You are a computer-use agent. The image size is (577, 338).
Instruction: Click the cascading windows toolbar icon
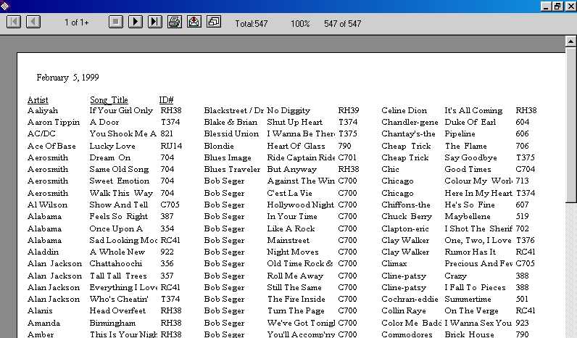[x=214, y=22]
